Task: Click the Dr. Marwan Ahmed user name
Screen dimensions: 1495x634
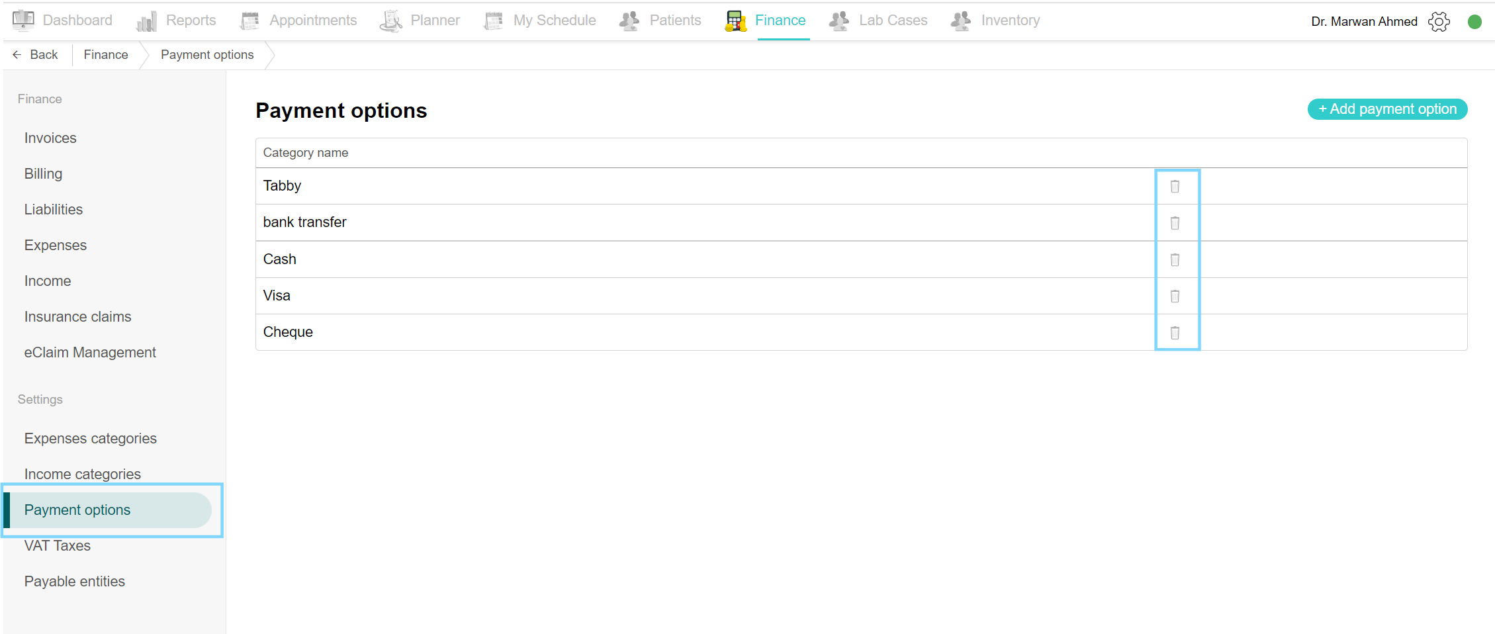Action: coord(1364,22)
